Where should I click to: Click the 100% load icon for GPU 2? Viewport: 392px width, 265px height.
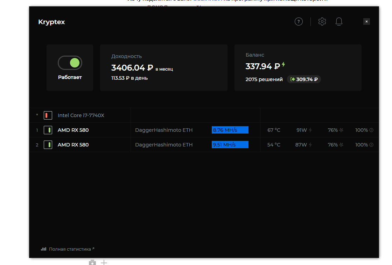[x=371, y=145]
